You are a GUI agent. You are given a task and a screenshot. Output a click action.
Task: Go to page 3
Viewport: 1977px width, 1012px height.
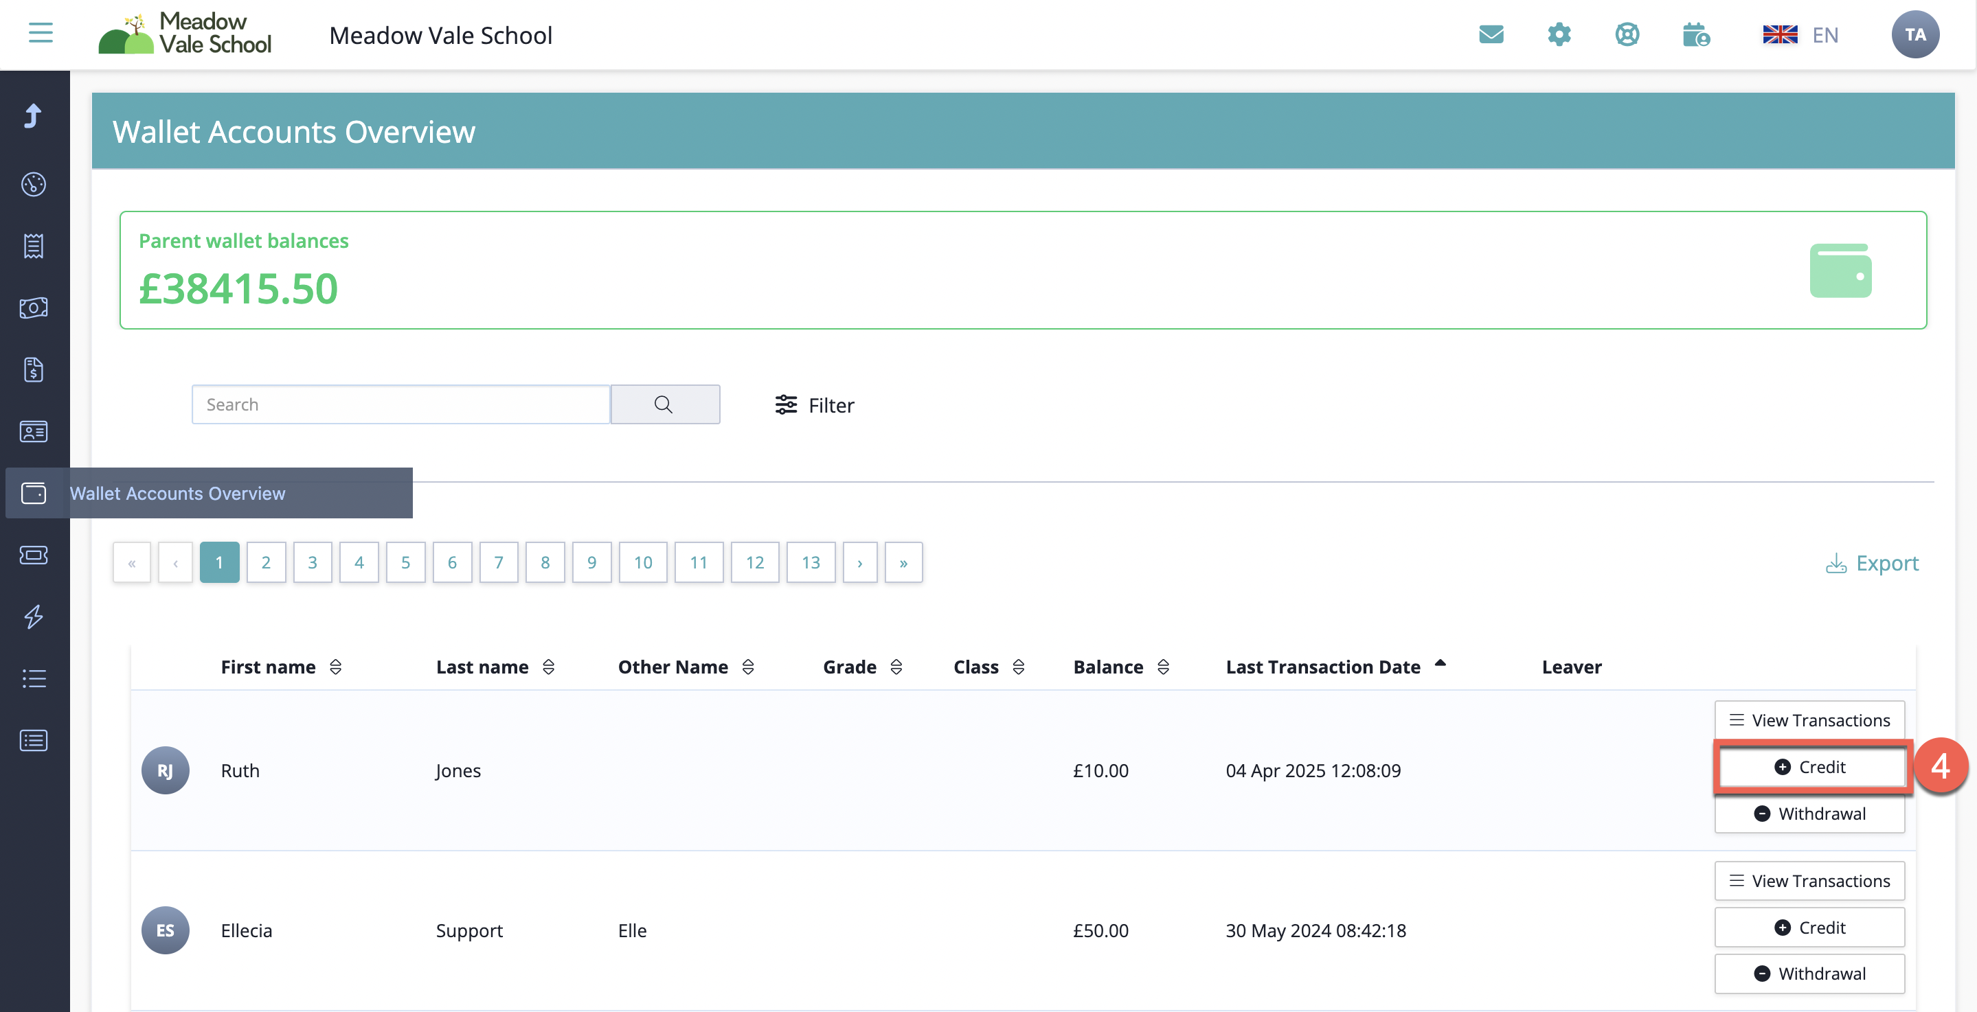click(x=313, y=562)
